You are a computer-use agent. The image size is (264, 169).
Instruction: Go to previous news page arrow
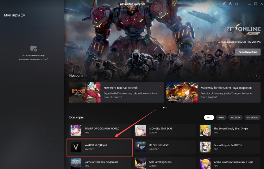pyautogui.click(x=249, y=76)
